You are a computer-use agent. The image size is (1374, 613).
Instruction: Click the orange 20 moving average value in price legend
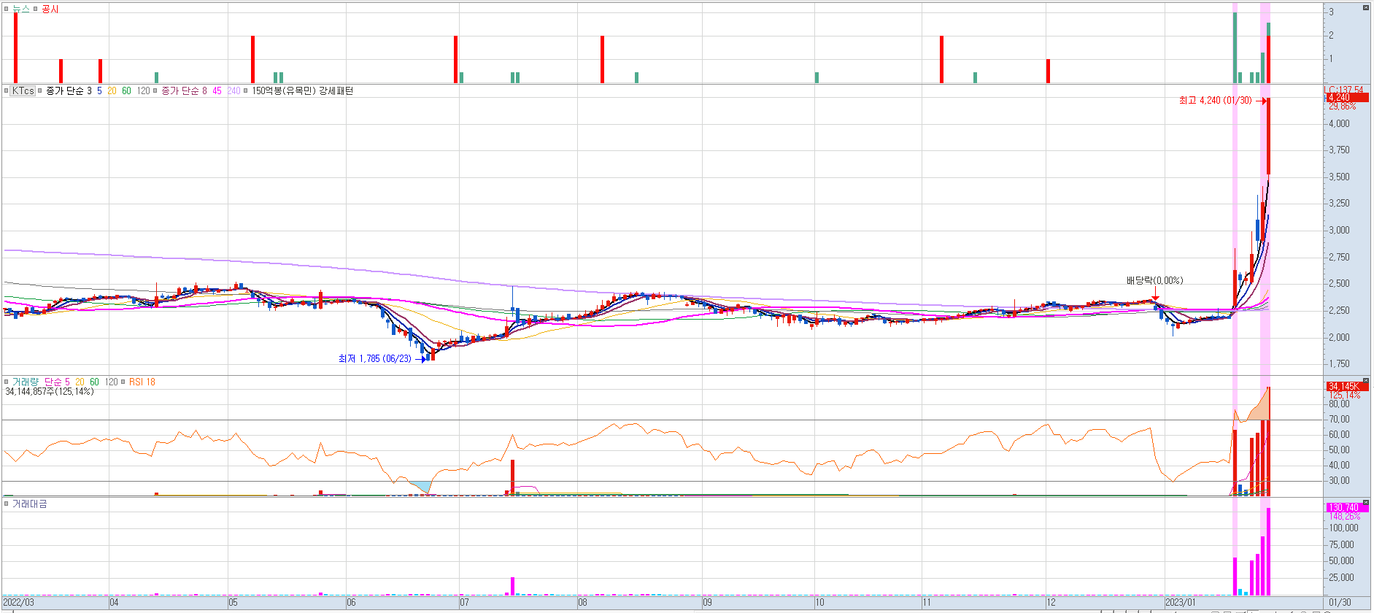coord(112,91)
